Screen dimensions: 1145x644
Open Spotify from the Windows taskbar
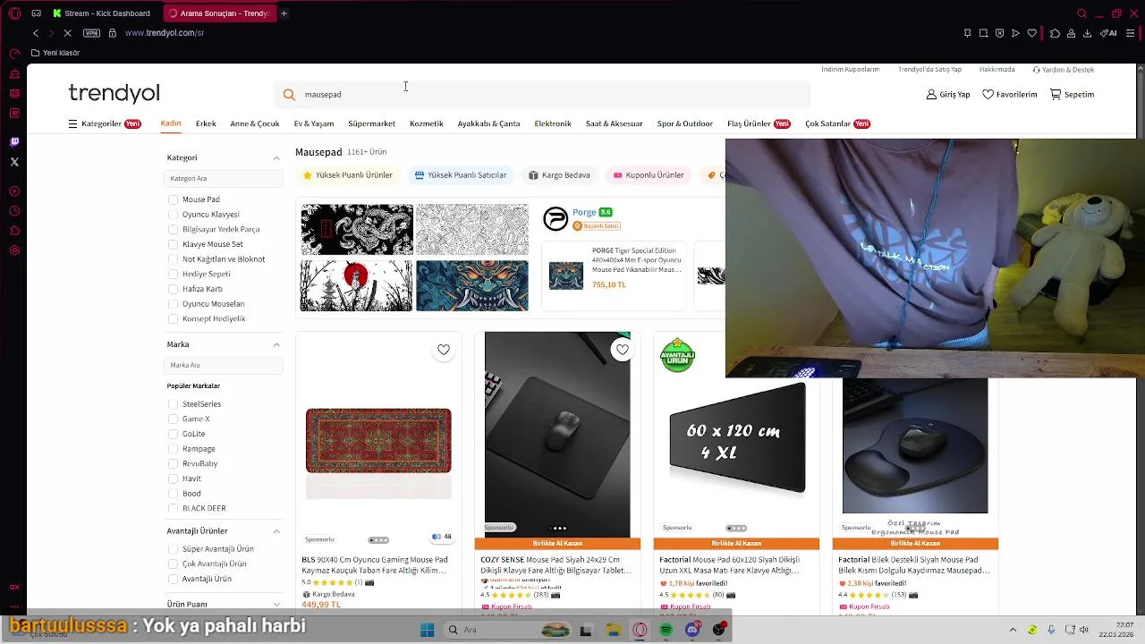[x=666, y=630]
